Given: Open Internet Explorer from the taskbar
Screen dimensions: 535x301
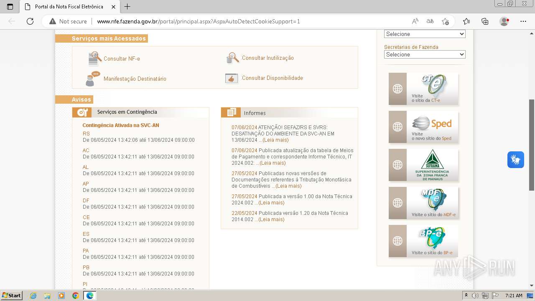Looking at the screenshot, I should click(x=33, y=296).
